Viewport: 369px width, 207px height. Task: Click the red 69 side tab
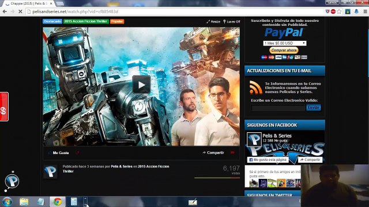pyautogui.click(x=4, y=107)
